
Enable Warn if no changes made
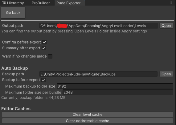tap(50, 56)
